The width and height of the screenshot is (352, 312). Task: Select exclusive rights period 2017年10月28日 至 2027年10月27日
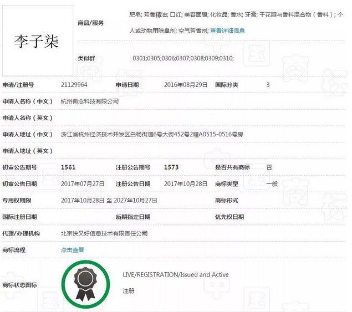click(109, 200)
